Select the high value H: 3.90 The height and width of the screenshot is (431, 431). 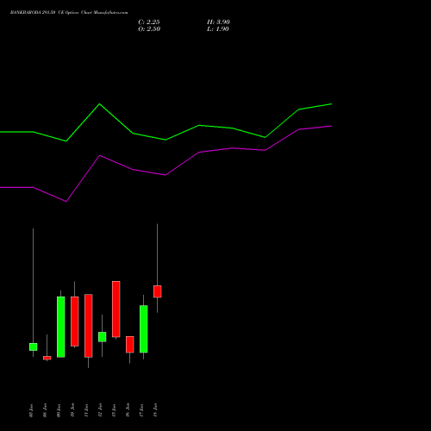click(x=218, y=22)
